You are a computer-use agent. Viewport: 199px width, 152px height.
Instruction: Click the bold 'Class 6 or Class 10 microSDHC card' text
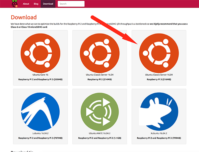point(29,27)
